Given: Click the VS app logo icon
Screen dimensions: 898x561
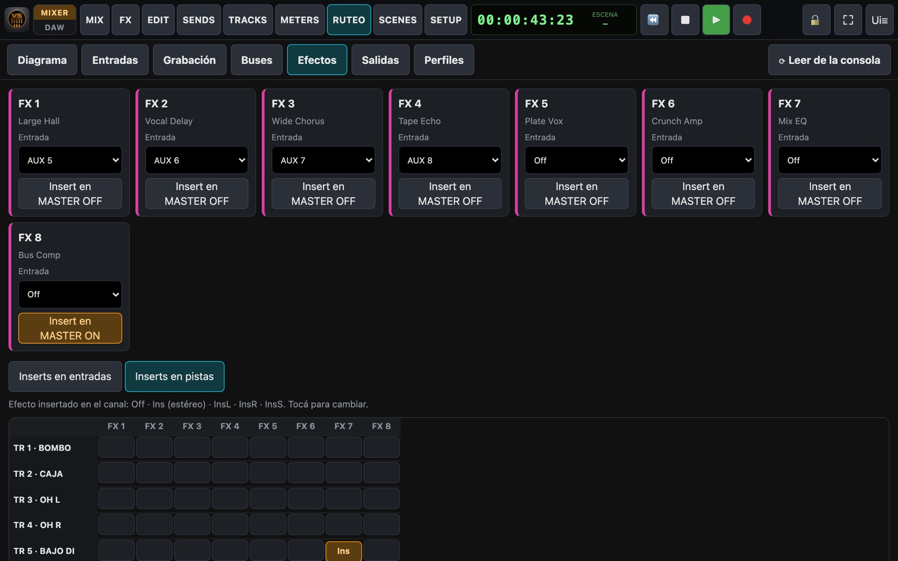Looking at the screenshot, I should pos(17,20).
